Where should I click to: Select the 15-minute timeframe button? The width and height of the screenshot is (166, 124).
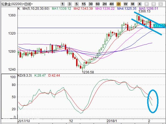tap(83, 4)
